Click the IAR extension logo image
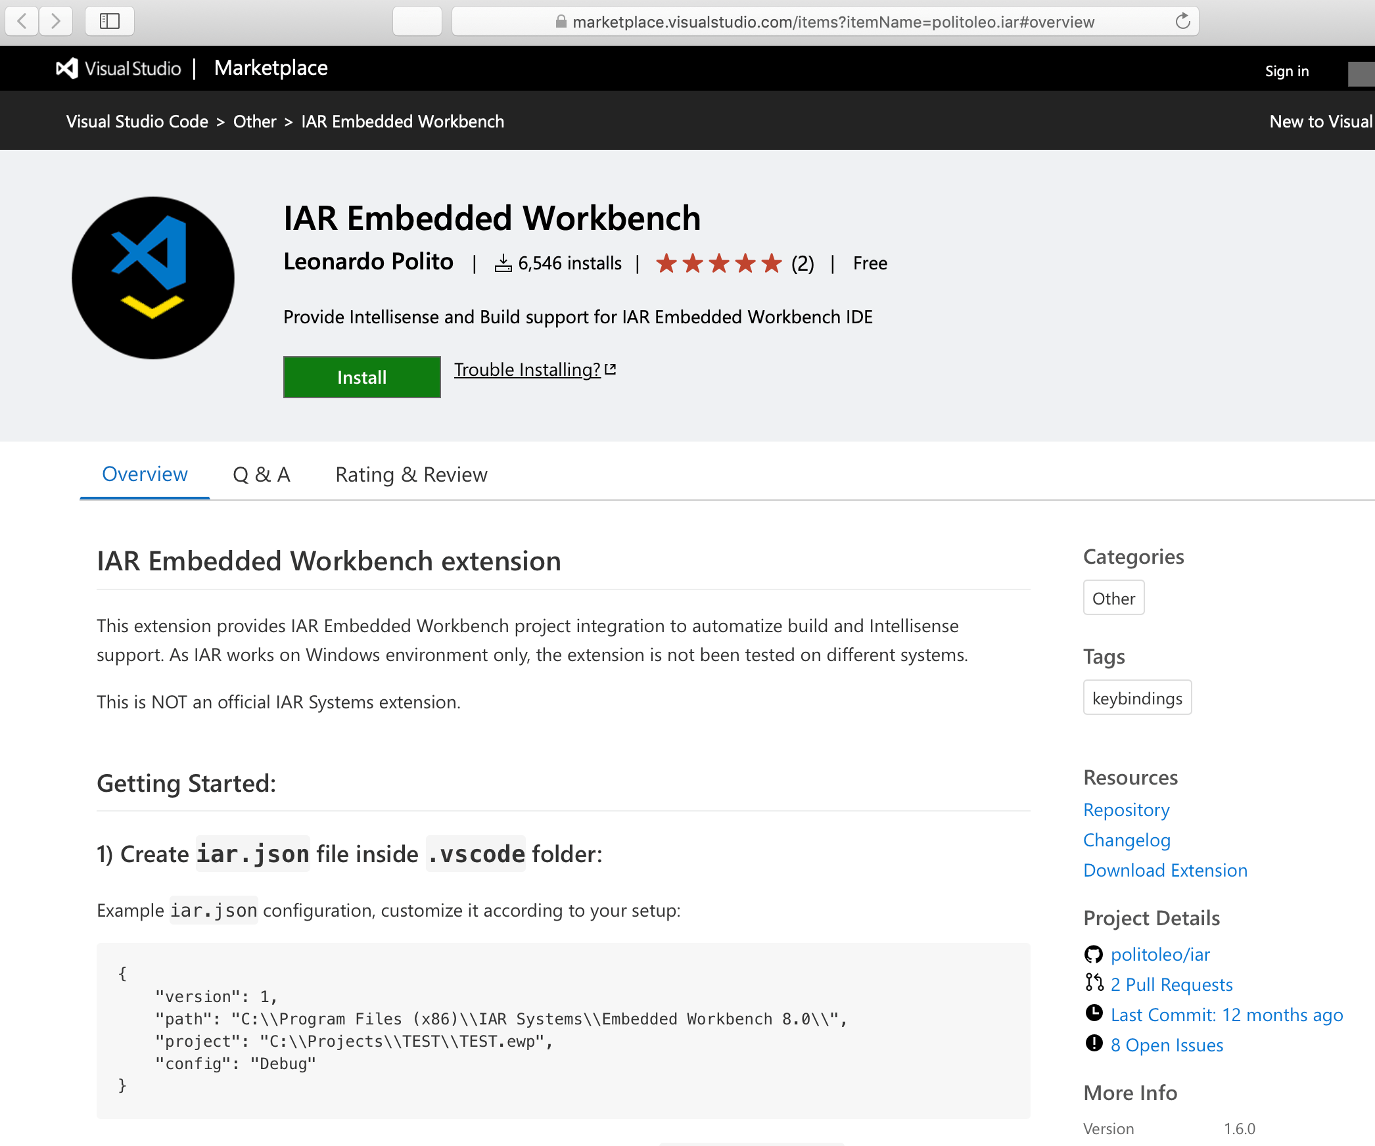 coord(153,278)
